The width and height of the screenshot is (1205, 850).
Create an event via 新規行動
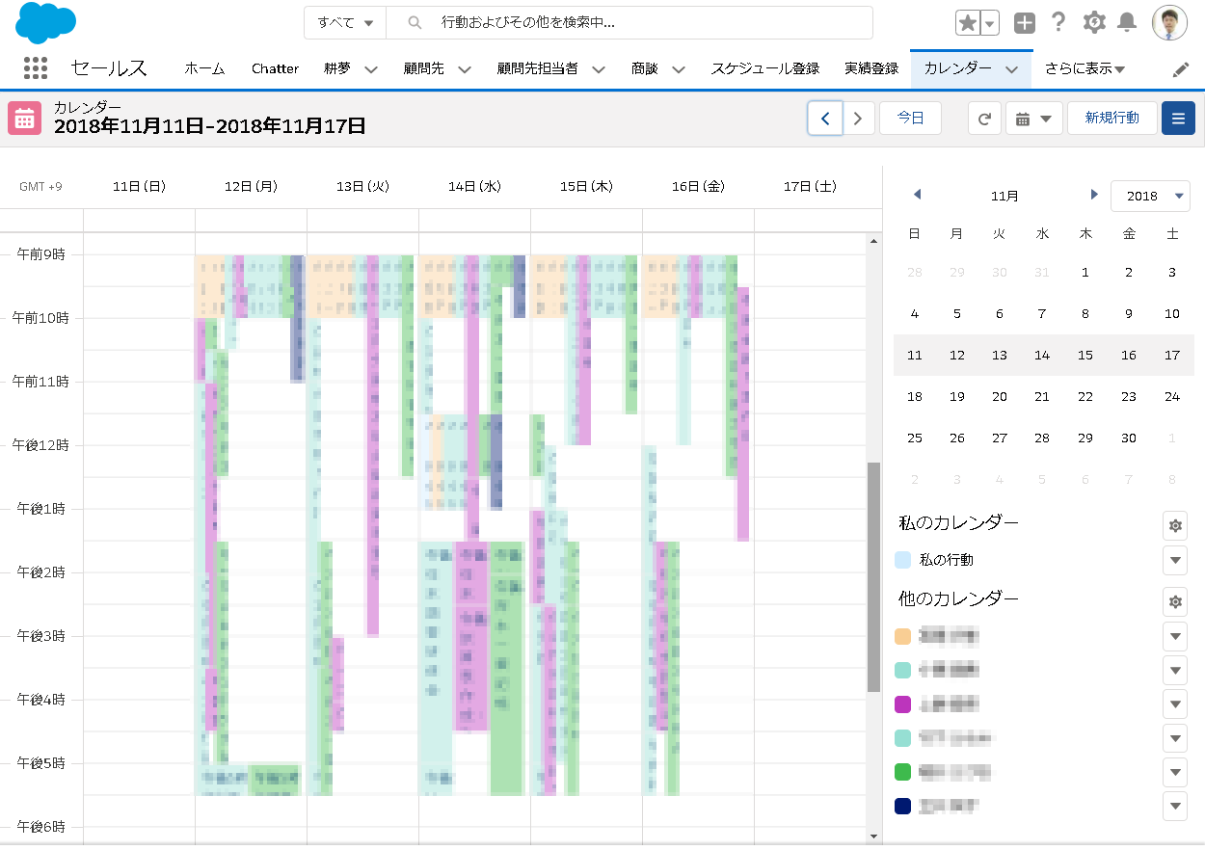(x=1111, y=118)
